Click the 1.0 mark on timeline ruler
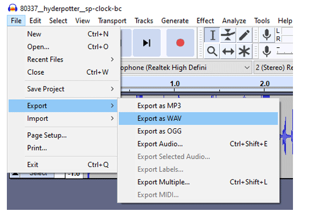 point(175,83)
